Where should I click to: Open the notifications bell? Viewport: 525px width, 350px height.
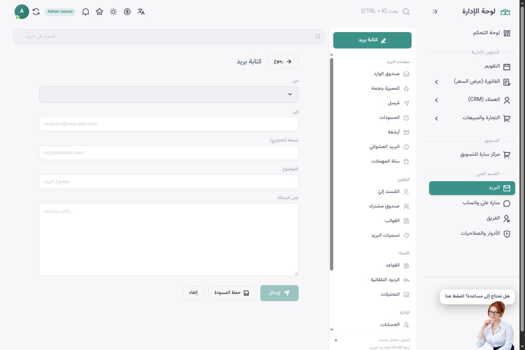[85, 12]
